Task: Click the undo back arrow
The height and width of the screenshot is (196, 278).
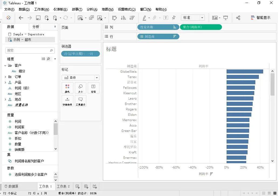Action: [x=21, y=18]
